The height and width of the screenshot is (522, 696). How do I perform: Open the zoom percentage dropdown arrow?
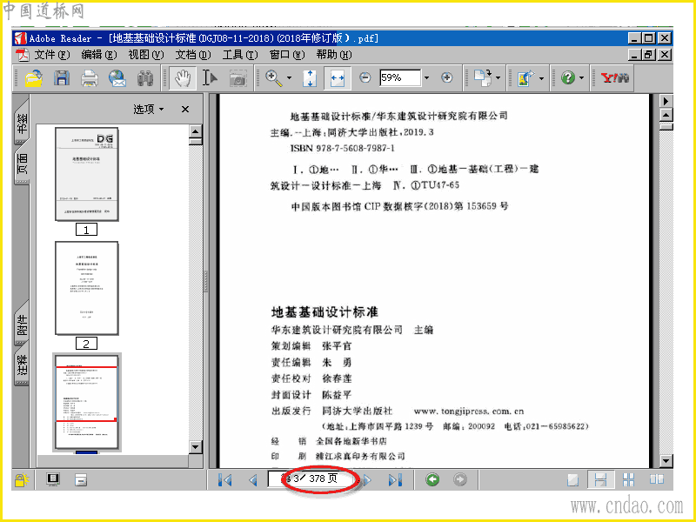[x=427, y=78]
